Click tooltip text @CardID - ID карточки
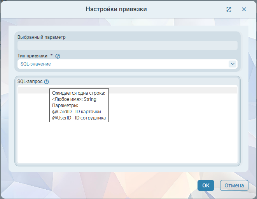The image size is (257, 199). click(x=76, y=112)
